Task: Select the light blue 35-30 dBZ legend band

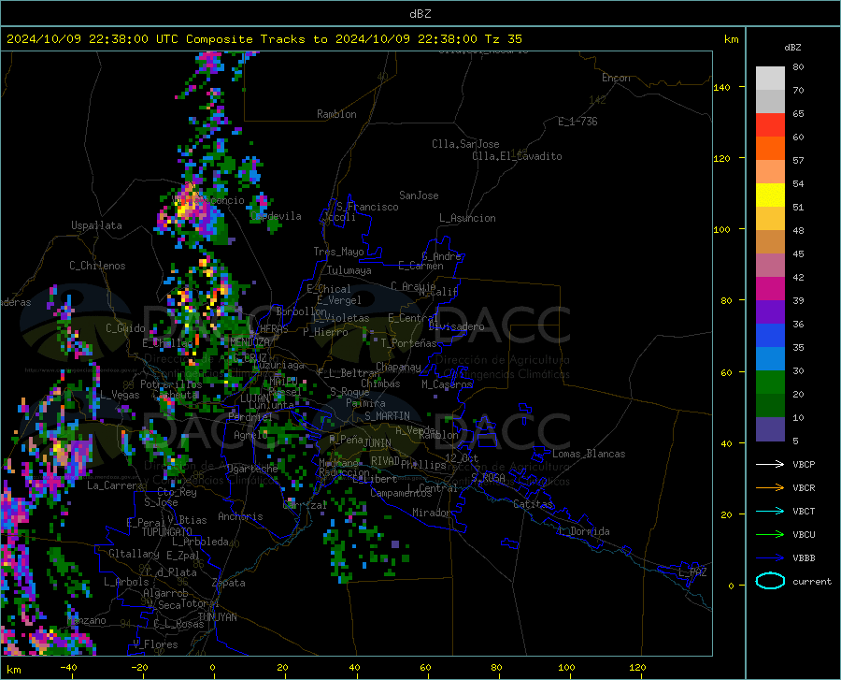Action: tap(770, 359)
